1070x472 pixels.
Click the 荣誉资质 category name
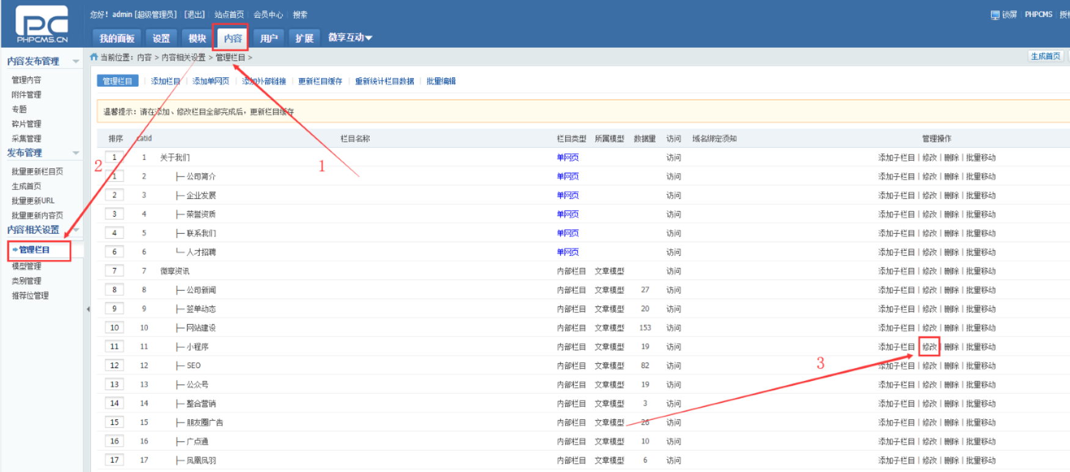[x=201, y=214]
